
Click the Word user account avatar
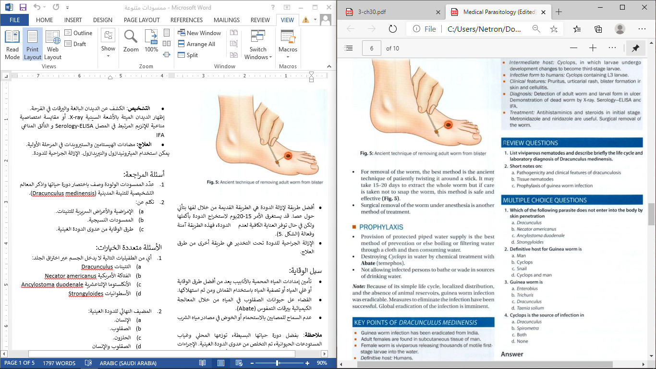pyautogui.click(x=326, y=20)
